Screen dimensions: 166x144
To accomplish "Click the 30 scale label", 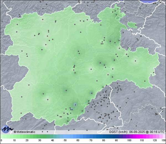I will click(x=40, y=140).
